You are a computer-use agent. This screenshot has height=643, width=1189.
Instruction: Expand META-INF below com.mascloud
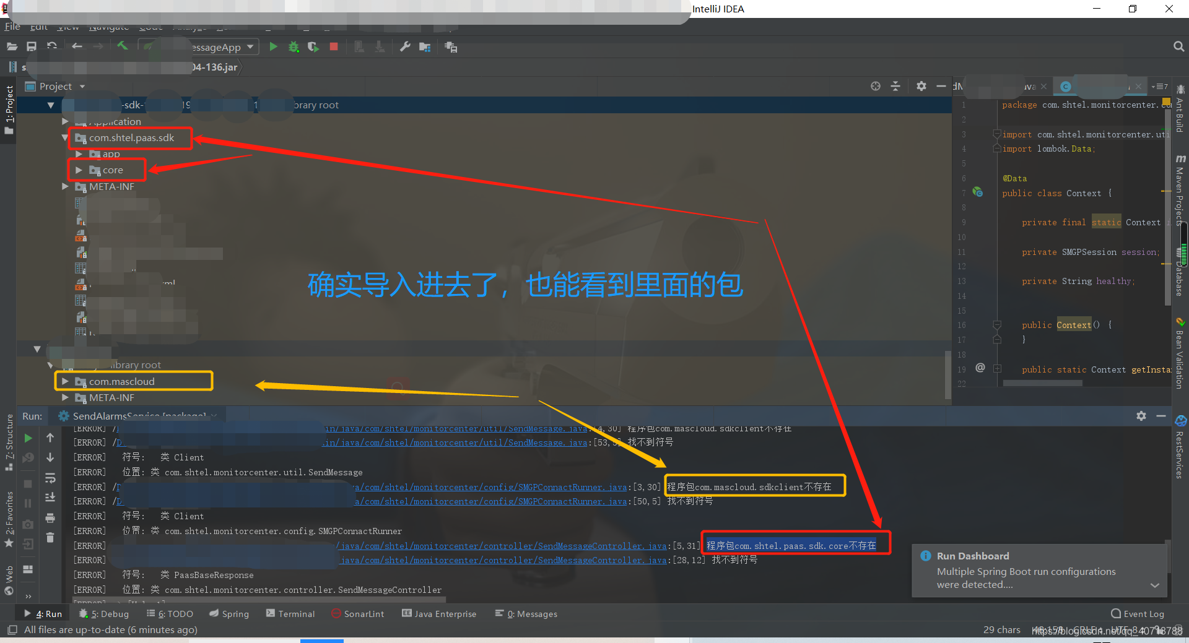tap(65, 398)
